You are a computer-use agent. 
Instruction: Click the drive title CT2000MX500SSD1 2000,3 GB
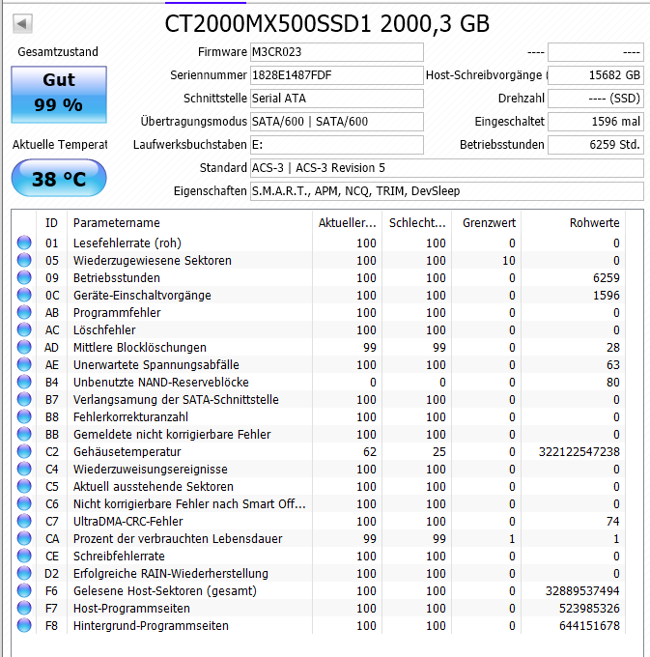point(326,23)
